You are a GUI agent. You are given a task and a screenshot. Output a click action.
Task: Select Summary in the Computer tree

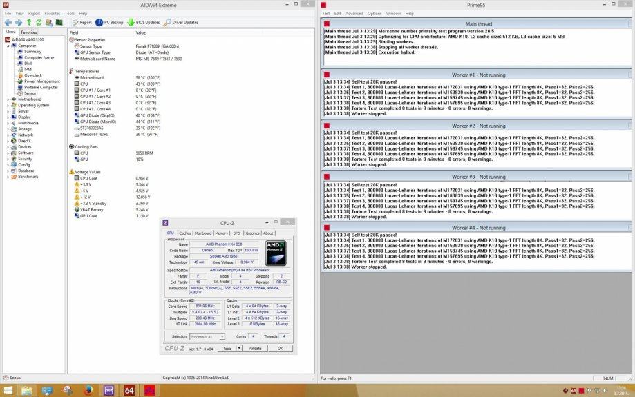[32, 52]
